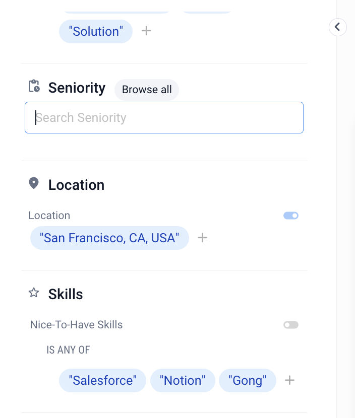Click the Location section heading

pyautogui.click(x=76, y=185)
